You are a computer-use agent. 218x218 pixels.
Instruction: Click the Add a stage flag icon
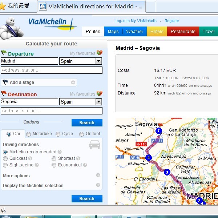click(5, 82)
